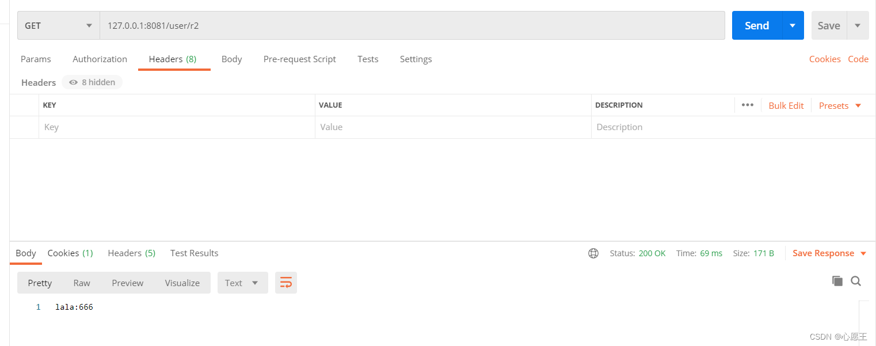Open the Text format dropdown
This screenshot has height=346, width=876.
point(242,283)
